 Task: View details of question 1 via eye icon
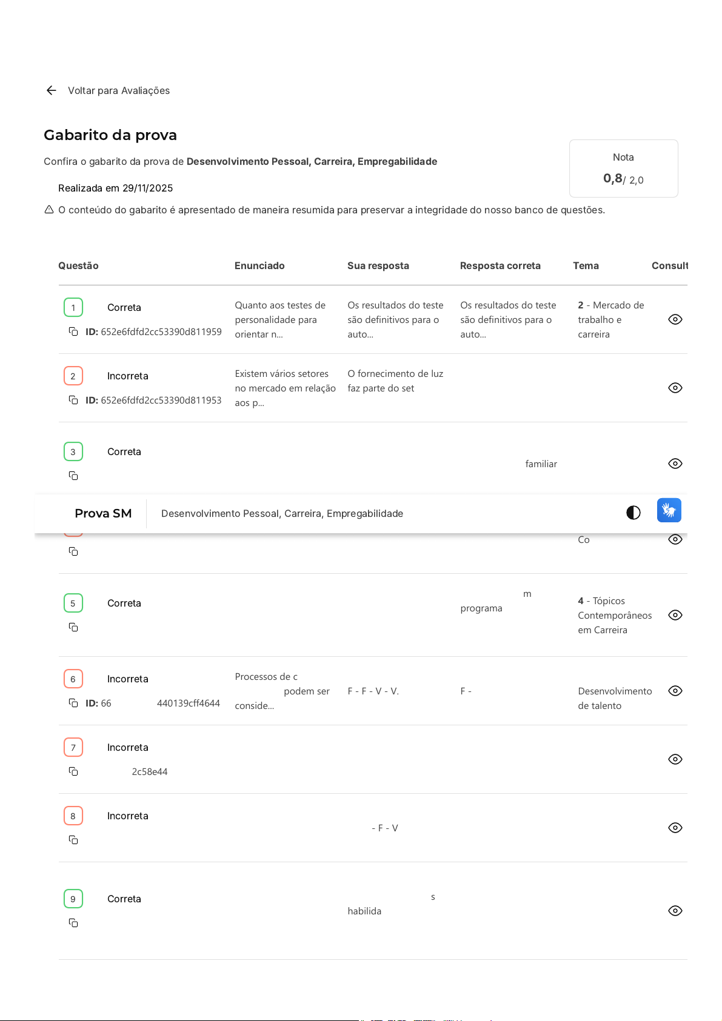pyautogui.click(x=675, y=319)
